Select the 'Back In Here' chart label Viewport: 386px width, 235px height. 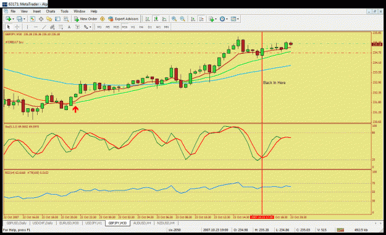point(274,83)
